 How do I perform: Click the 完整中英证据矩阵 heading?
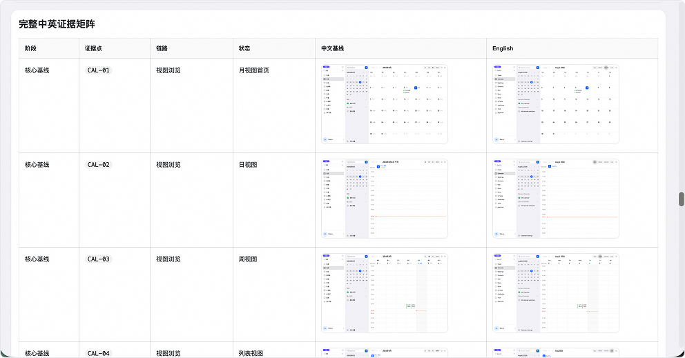pyautogui.click(x=57, y=24)
